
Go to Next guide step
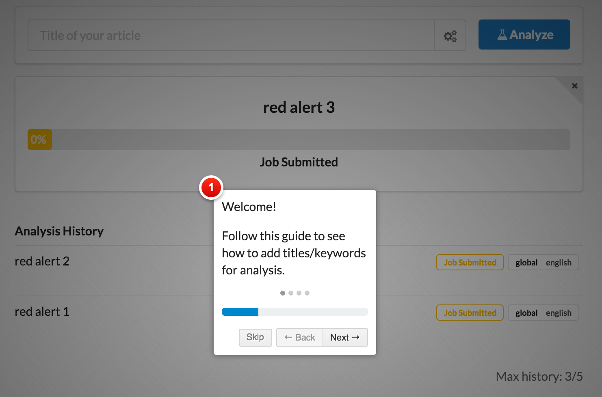(345, 337)
